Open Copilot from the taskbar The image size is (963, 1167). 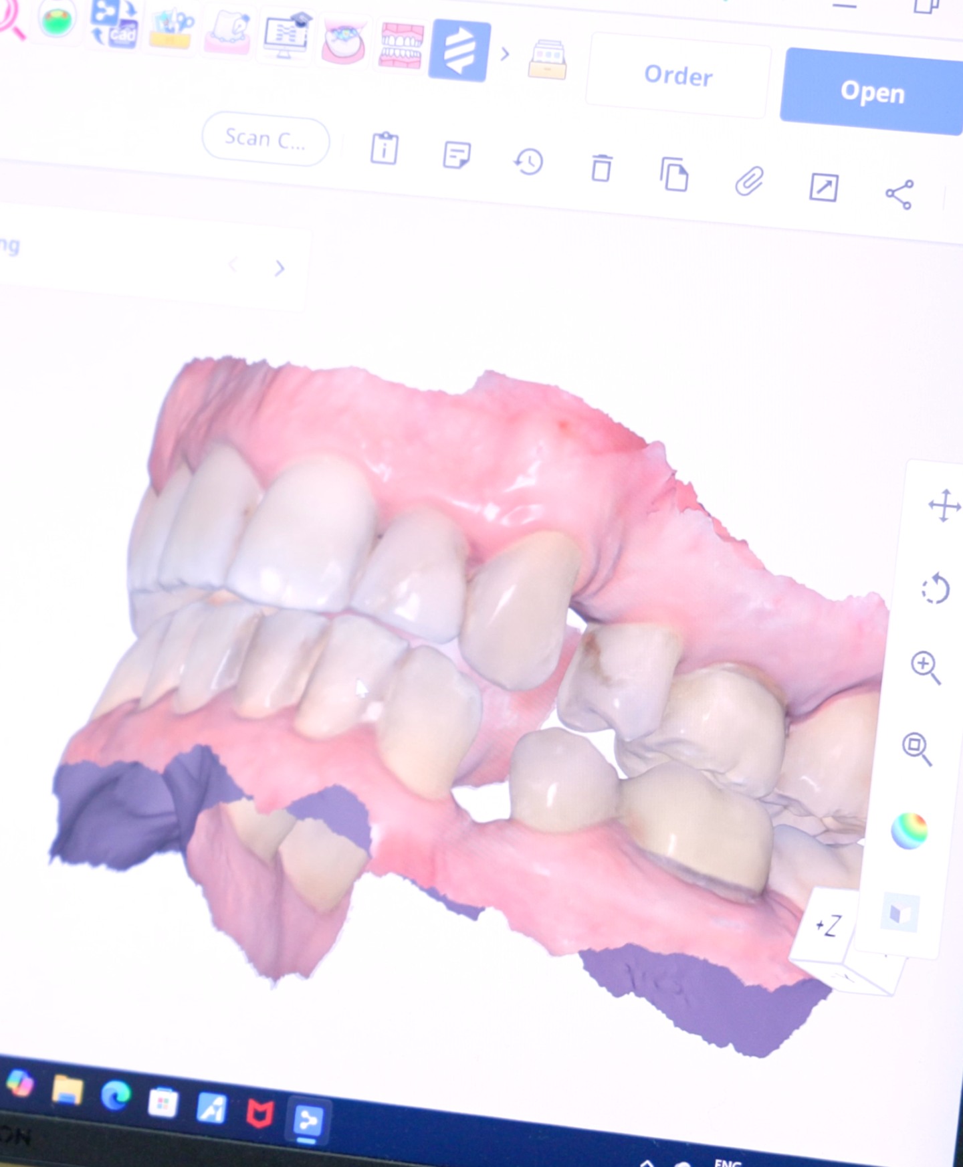(x=19, y=1083)
